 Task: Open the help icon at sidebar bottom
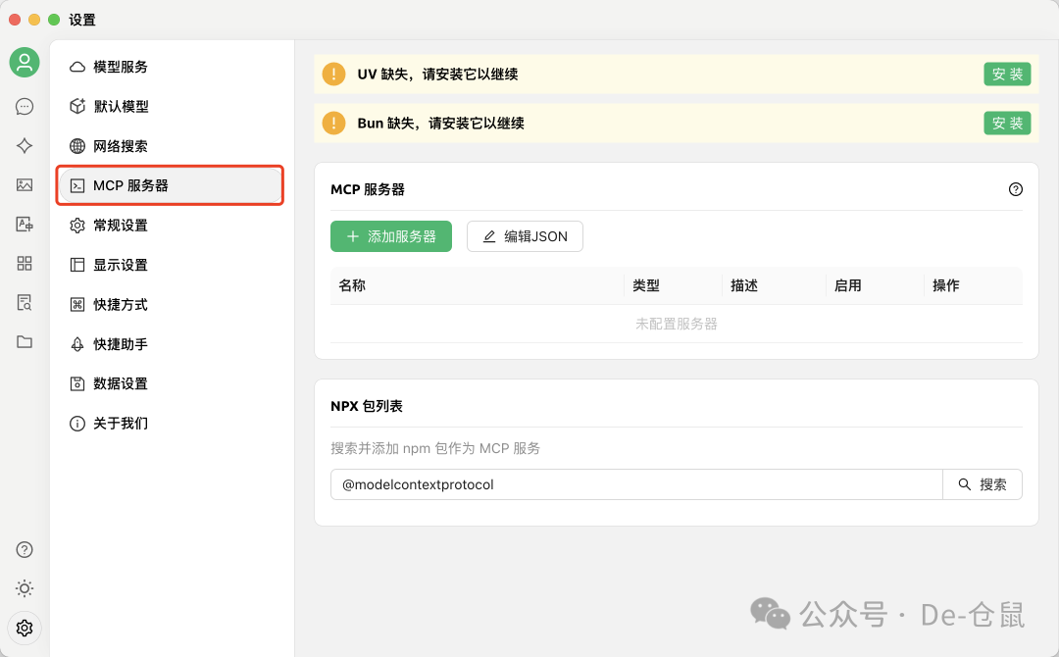(24, 549)
